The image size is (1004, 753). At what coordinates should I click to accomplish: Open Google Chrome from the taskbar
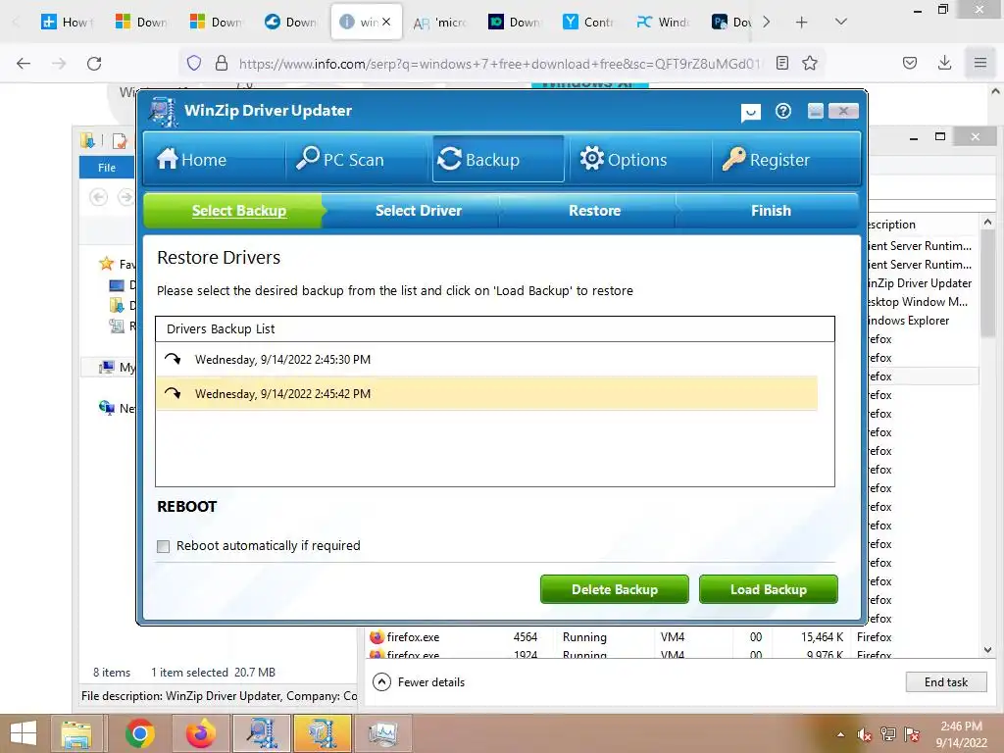[139, 733]
